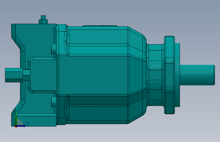Select the hex fitting protruding from left end
This screenshot has width=220, height=142.
14,75
